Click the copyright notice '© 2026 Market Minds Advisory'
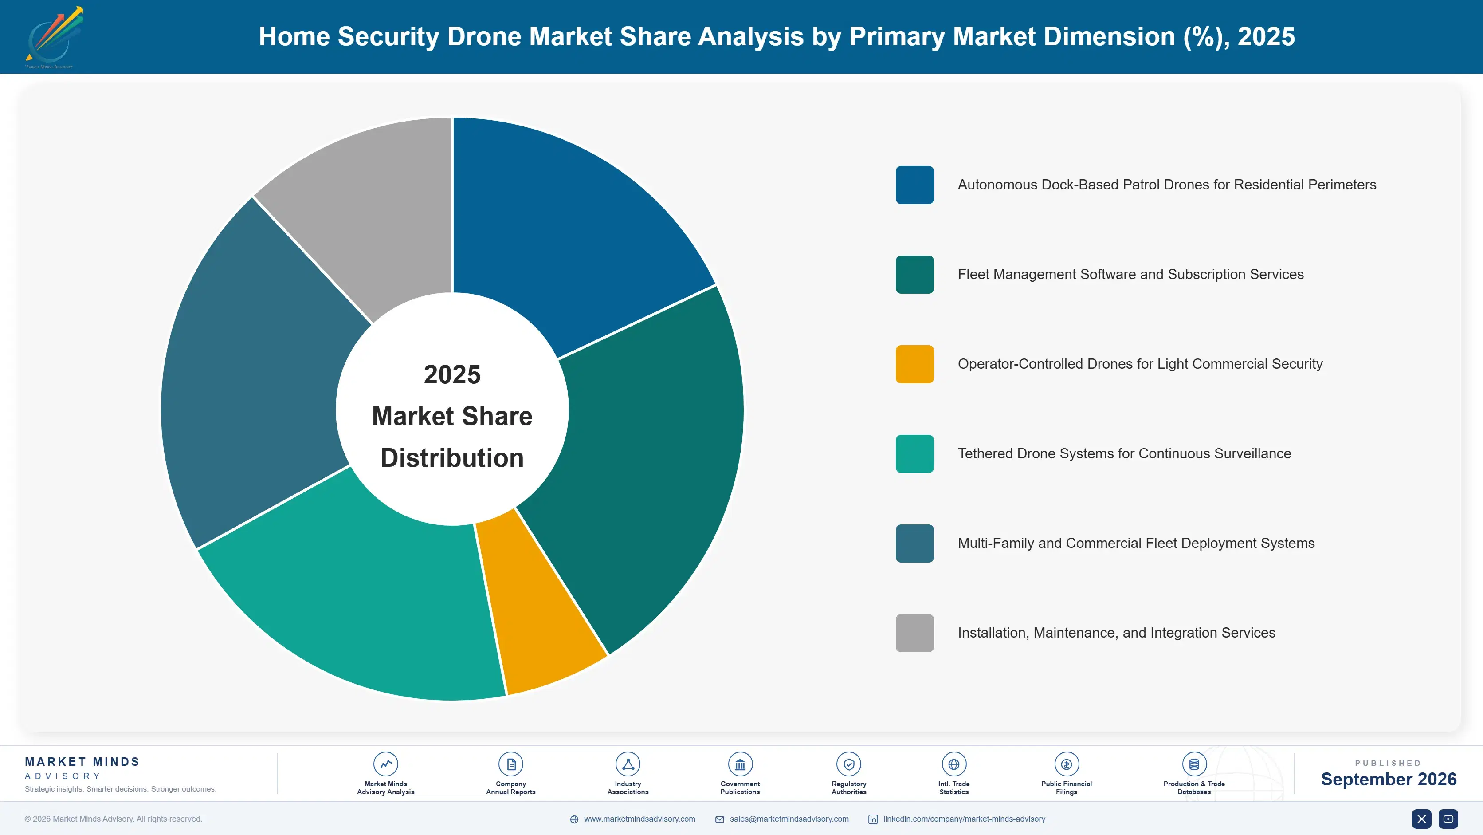Screen dimensions: 1483x835 [x=114, y=819]
